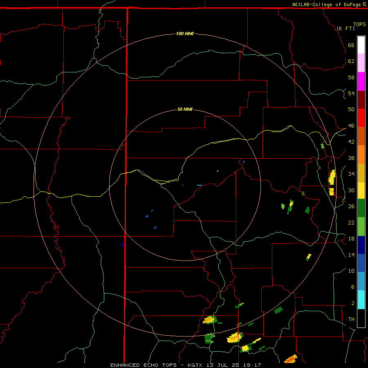Click the '66' legend value
The width and height of the screenshot is (368, 368).
[351, 45]
